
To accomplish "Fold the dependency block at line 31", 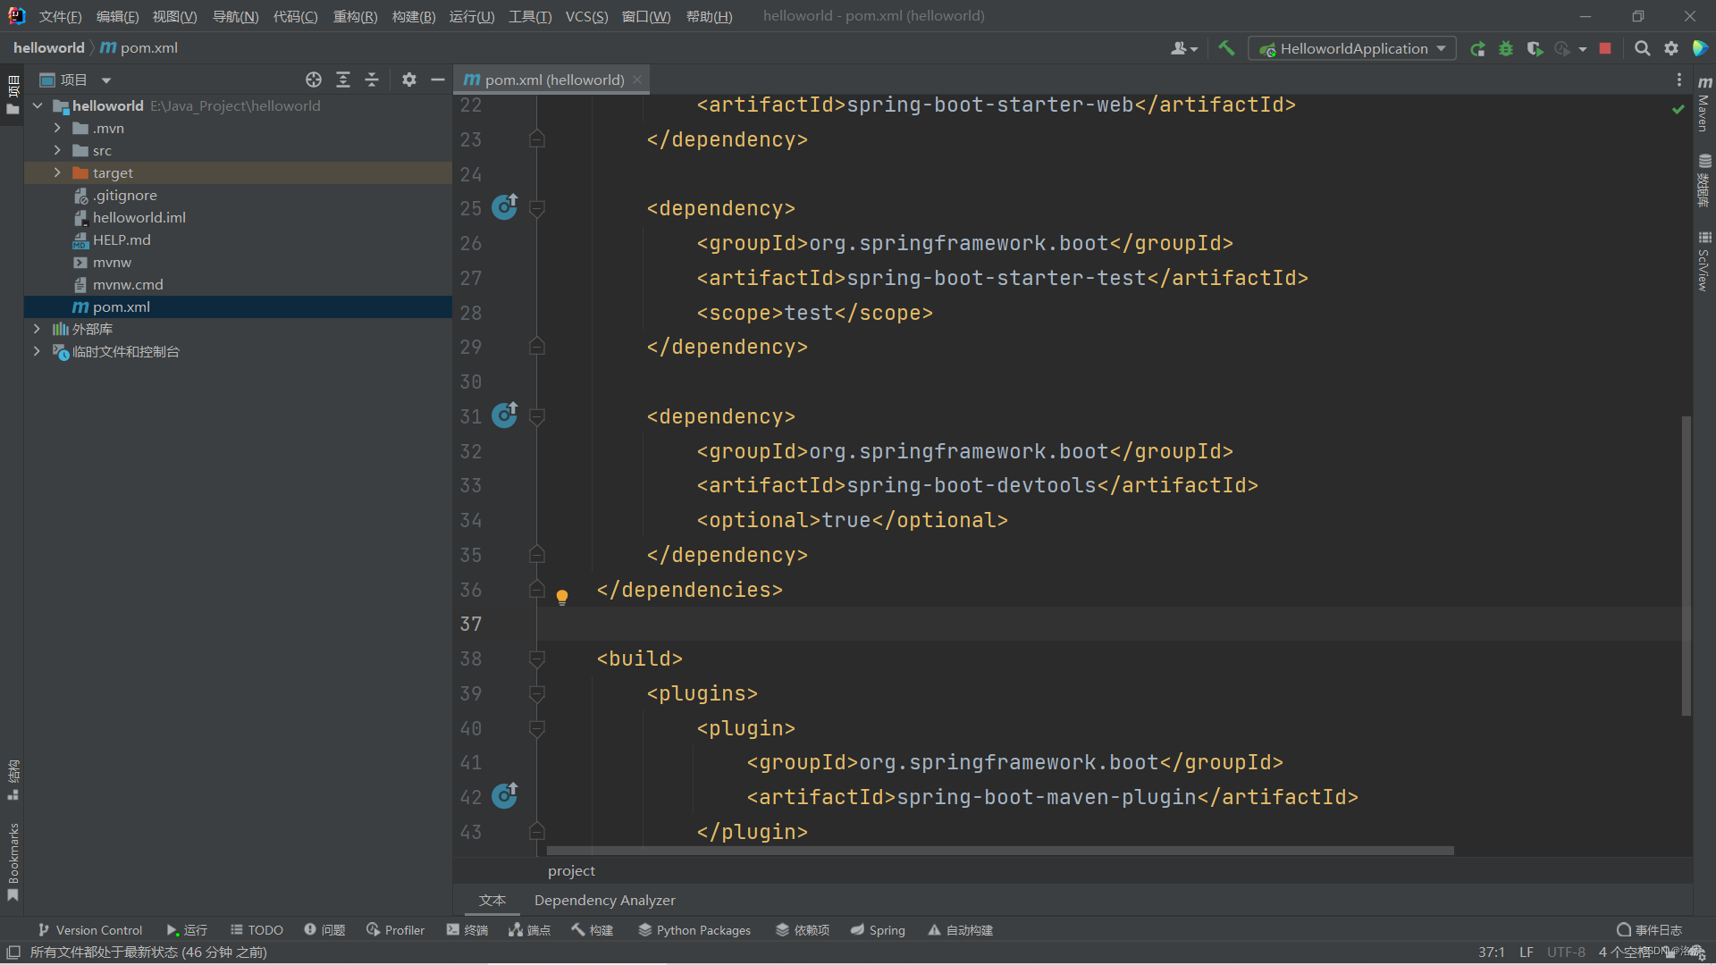I will (537, 417).
